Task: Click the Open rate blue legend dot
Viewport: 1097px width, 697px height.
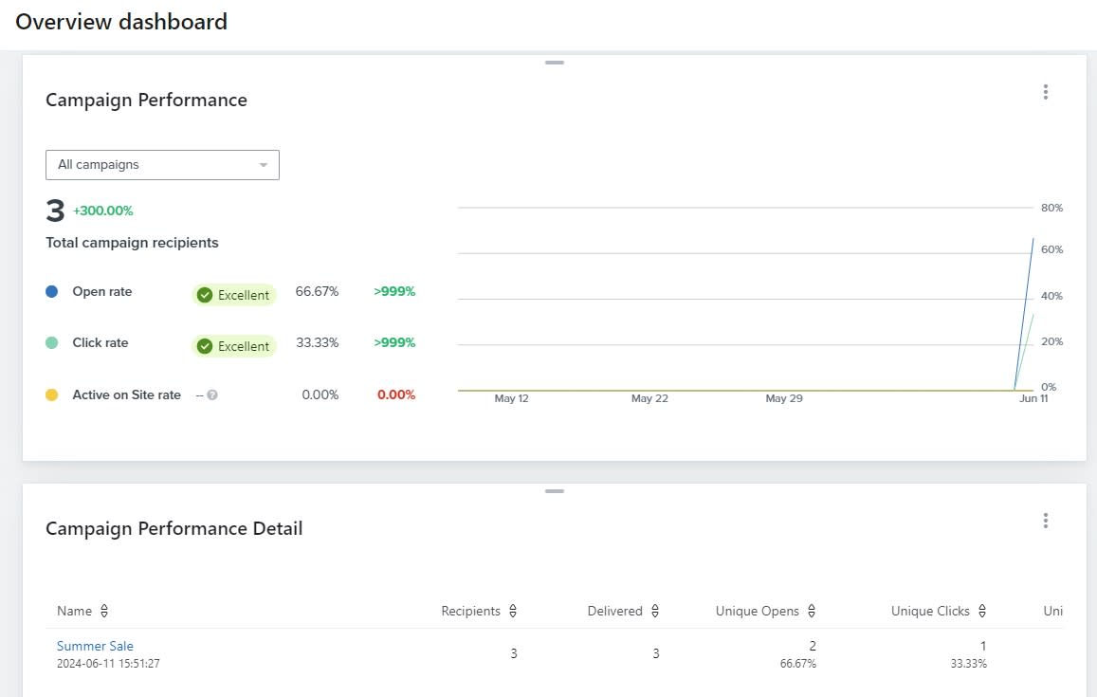Action: pyautogui.click(x=52, y=292)
